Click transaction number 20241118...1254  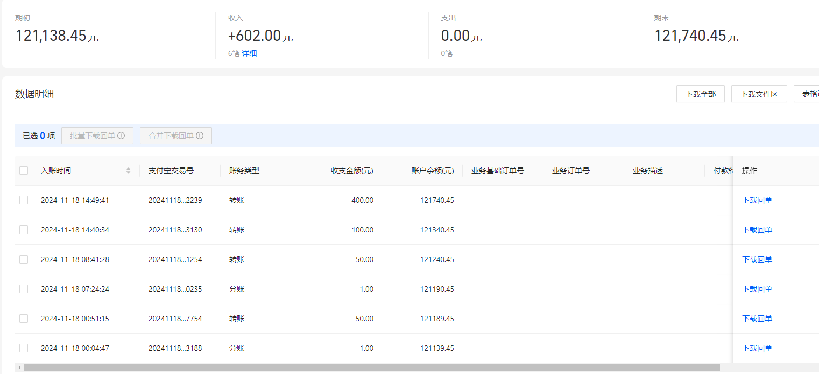(x=175, y=259)
